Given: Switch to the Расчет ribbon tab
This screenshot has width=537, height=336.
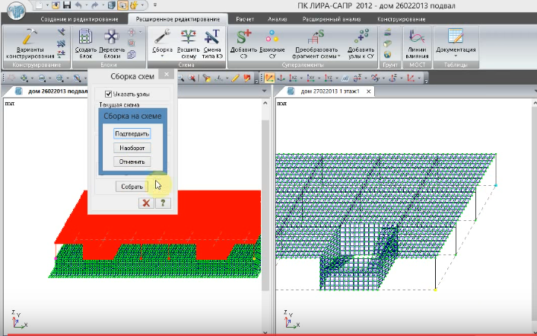Looking at the screenshot, I should click(244, 18).
